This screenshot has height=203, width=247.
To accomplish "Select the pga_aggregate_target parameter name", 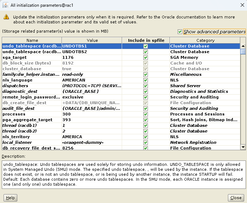I will click(x=32, y=120).
